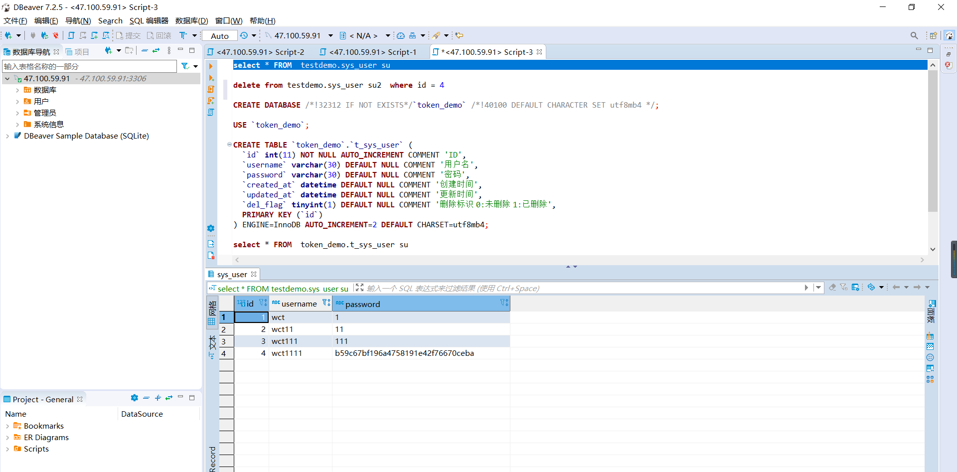
Task: Open the new database connection wizard icon
Action: tap(8, 35)
